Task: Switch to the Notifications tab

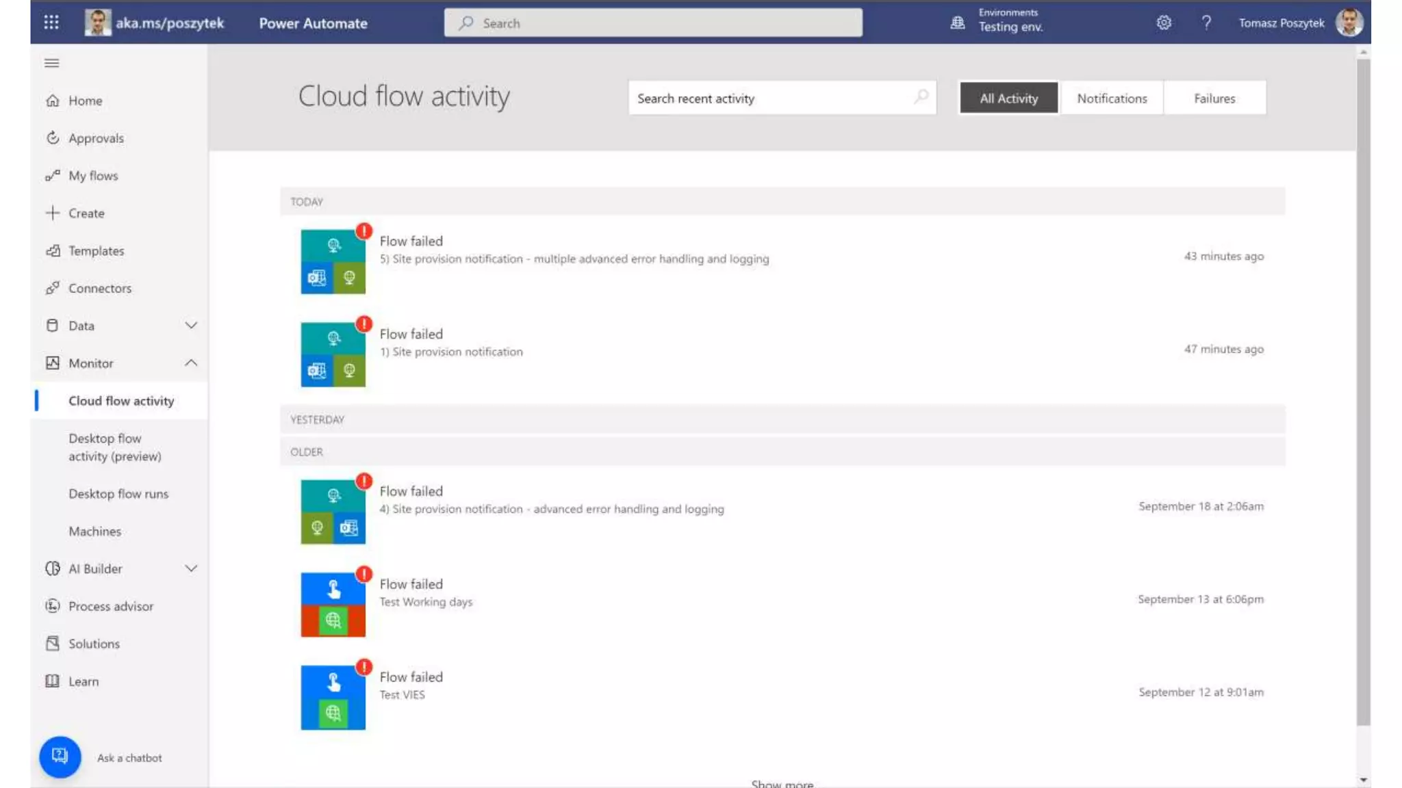Action: tap(1112, 98)
